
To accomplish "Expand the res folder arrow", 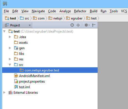I will tap(10, 59).
